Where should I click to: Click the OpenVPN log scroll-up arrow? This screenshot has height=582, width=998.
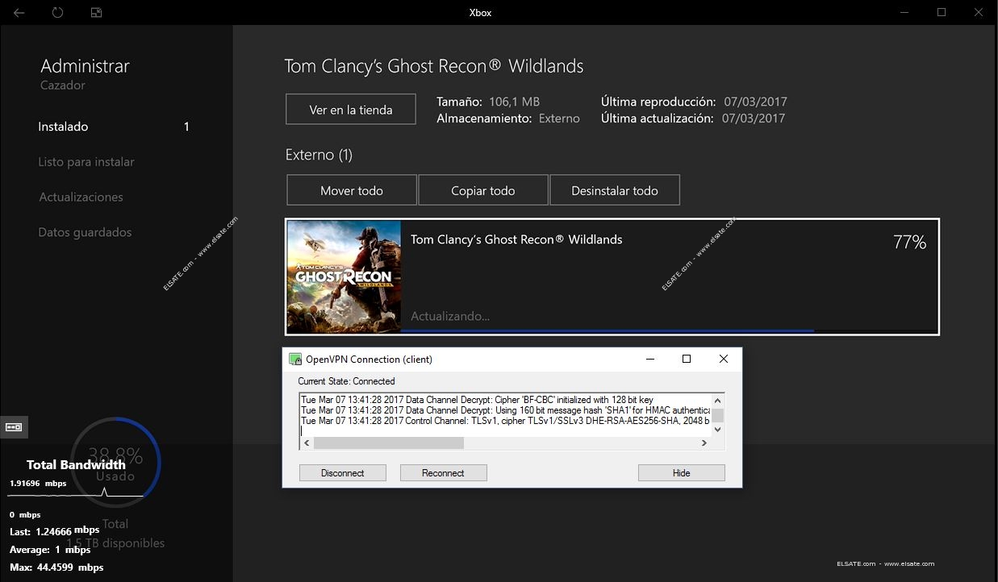[x=718, y=400]
